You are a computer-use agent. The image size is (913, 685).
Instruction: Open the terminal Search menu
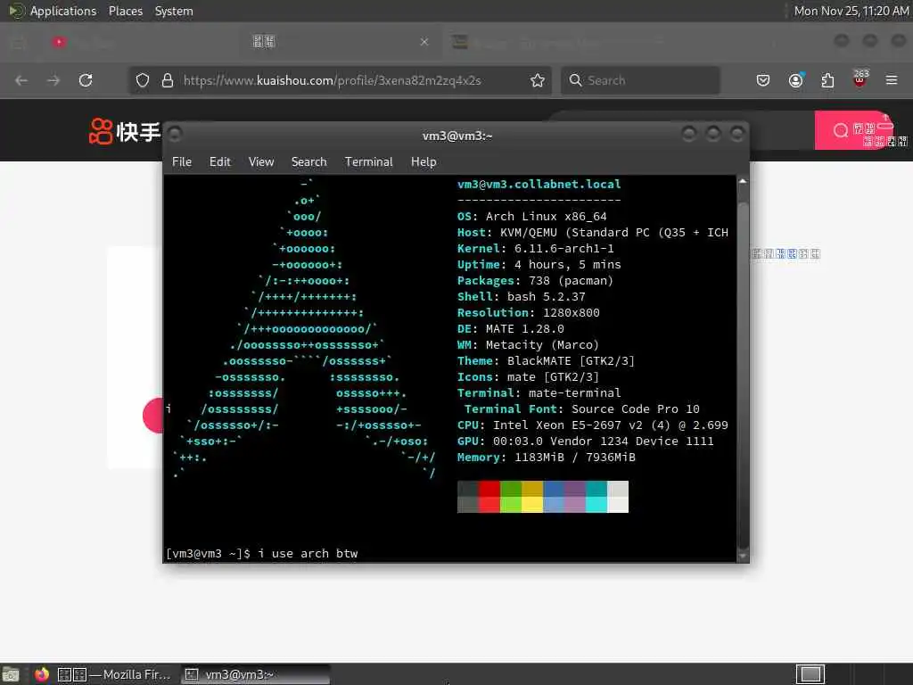click(x=308, y=162)
